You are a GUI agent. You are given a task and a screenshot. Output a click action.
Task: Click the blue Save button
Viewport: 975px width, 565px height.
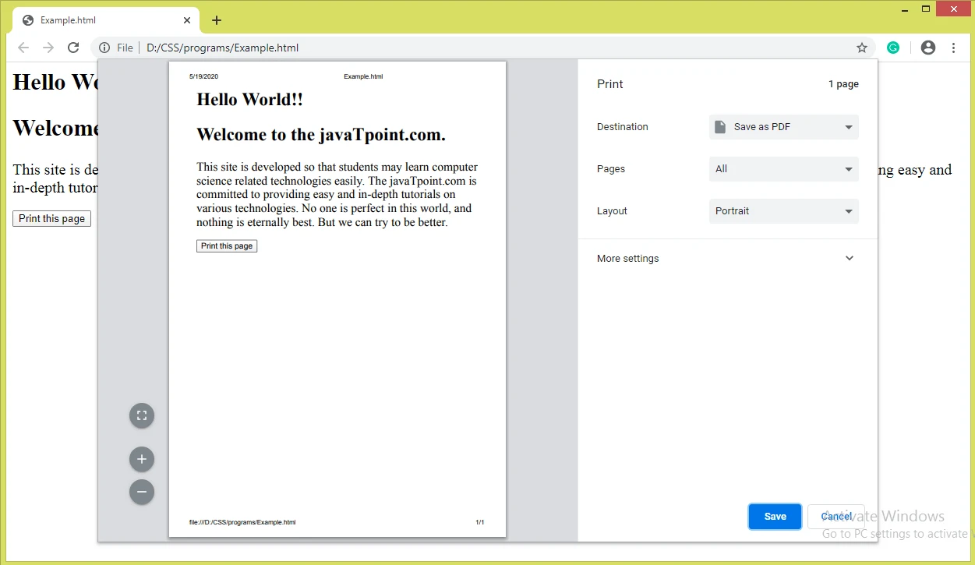click(x=775, y=517)
